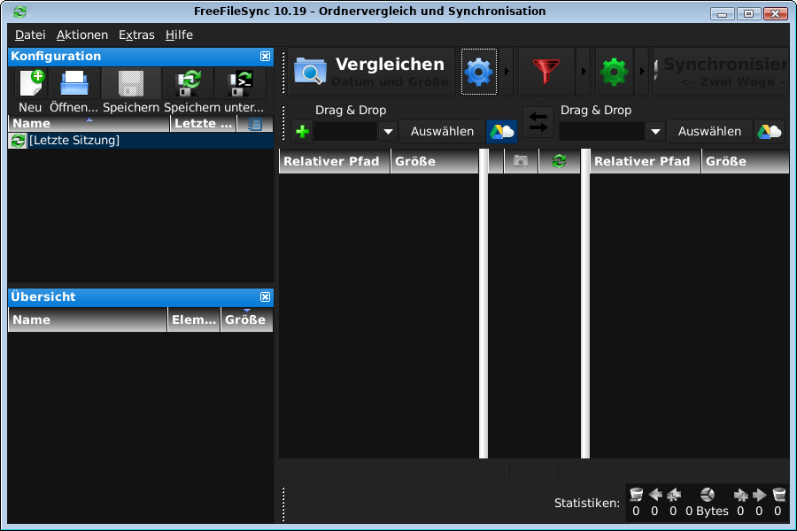Viewport: 797px width, 531px height.
Task: Click the Synchronisieren button
Action: pos(721,72)
